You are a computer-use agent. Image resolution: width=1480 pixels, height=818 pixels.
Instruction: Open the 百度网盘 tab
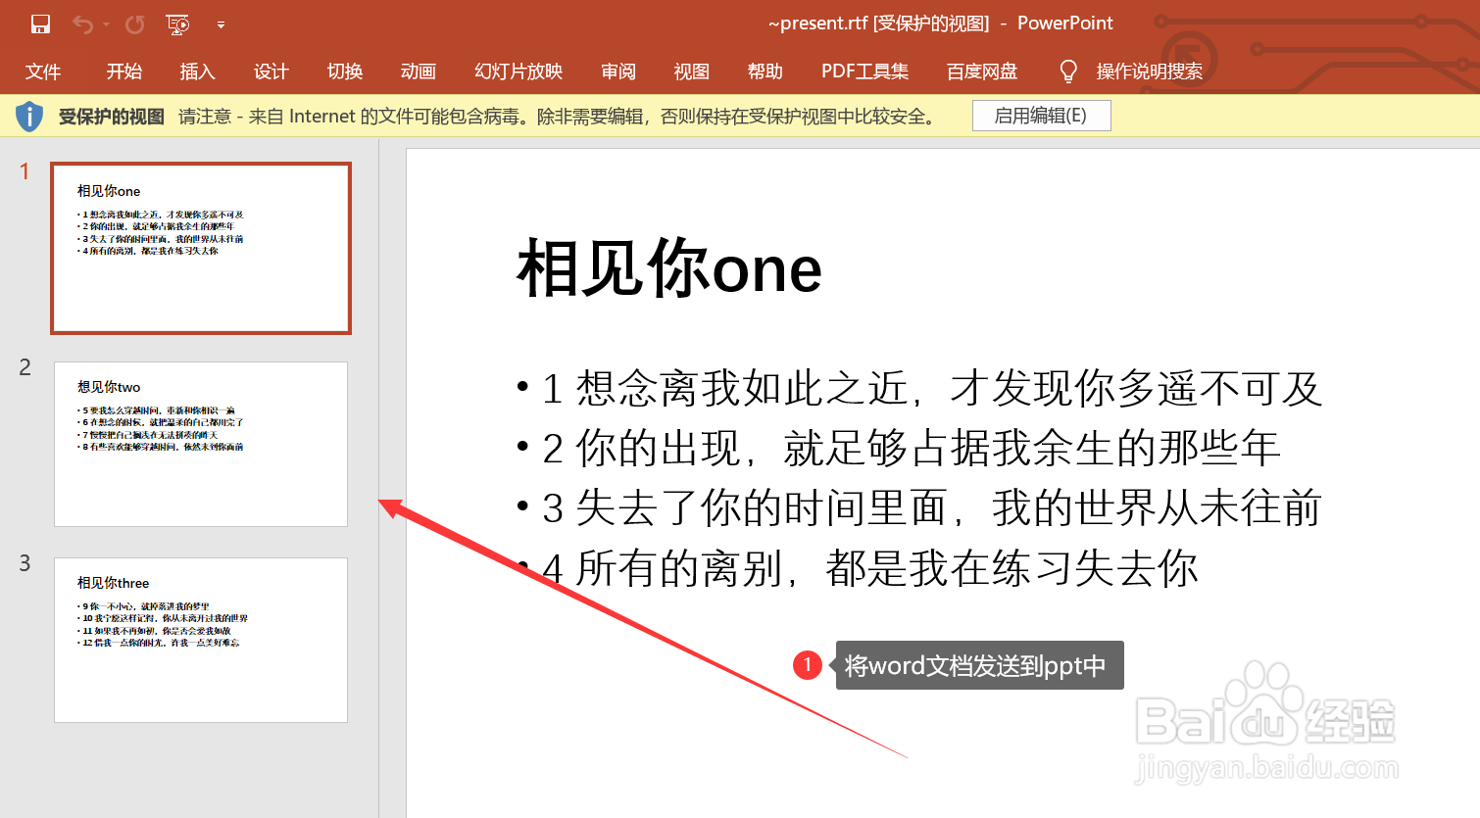981,70
